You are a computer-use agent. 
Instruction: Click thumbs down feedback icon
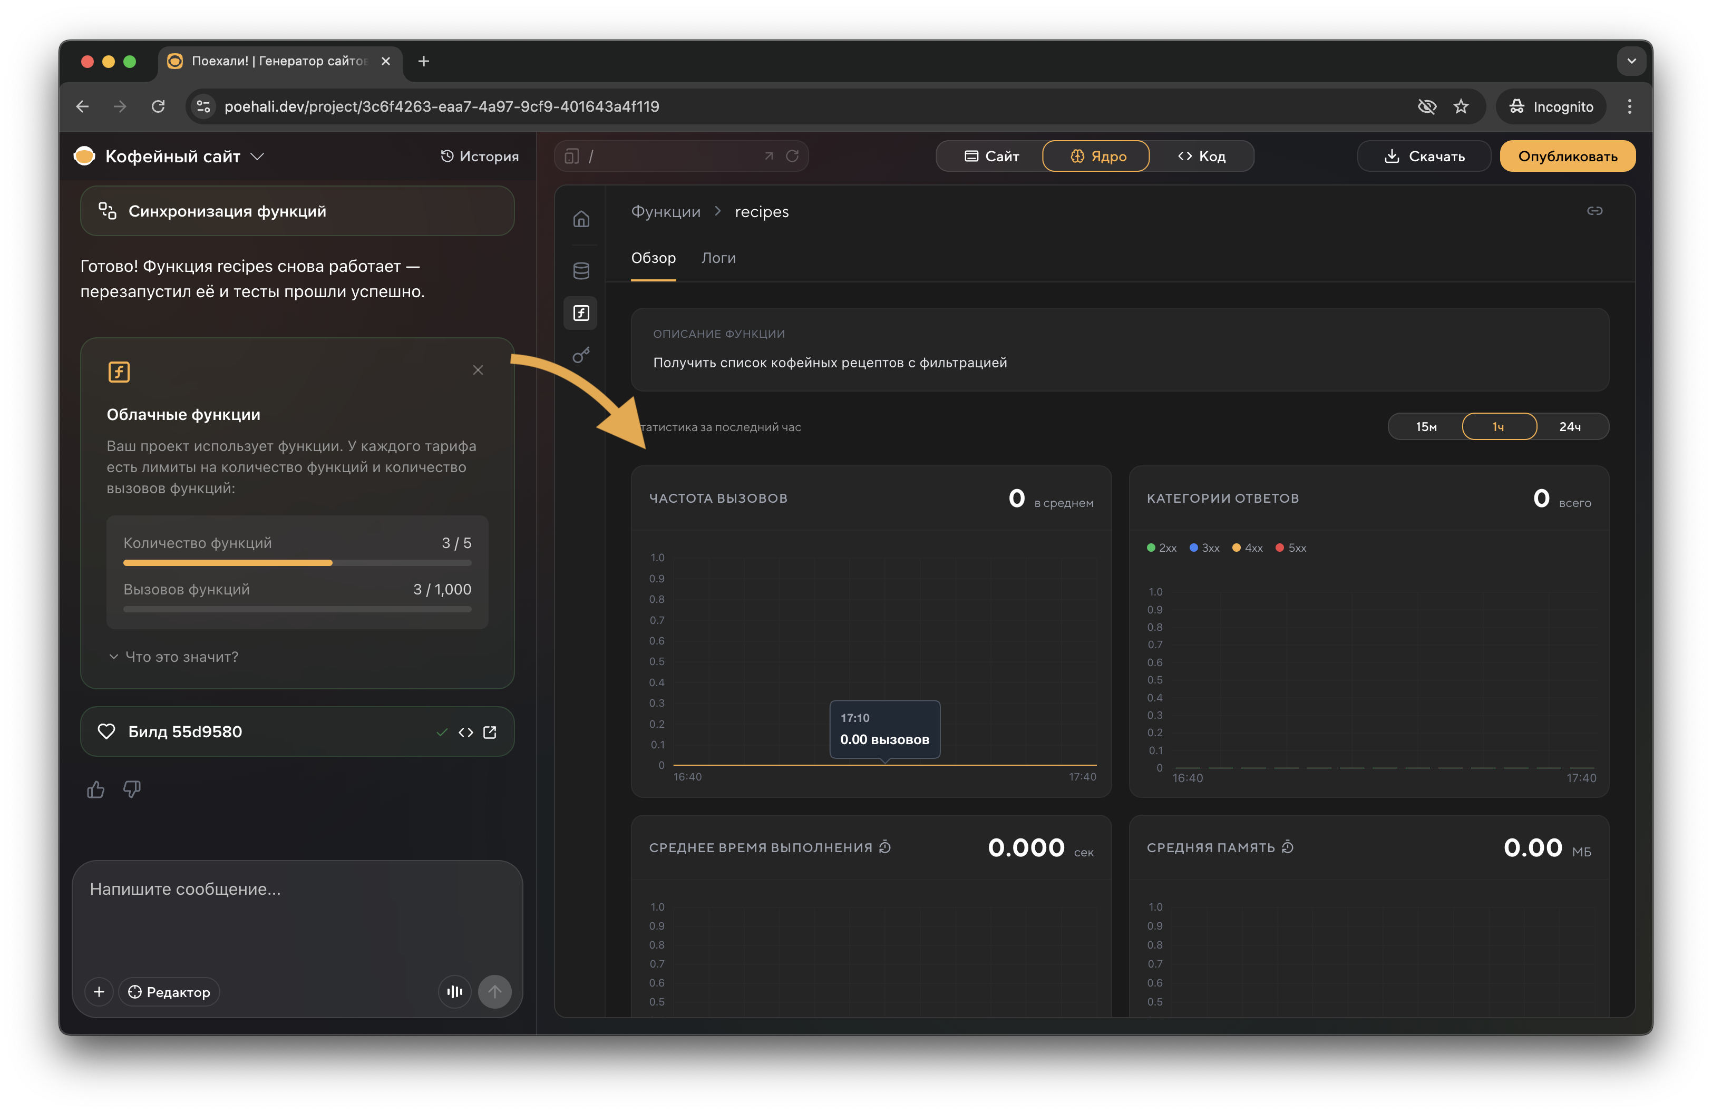(x=132, y=789)
